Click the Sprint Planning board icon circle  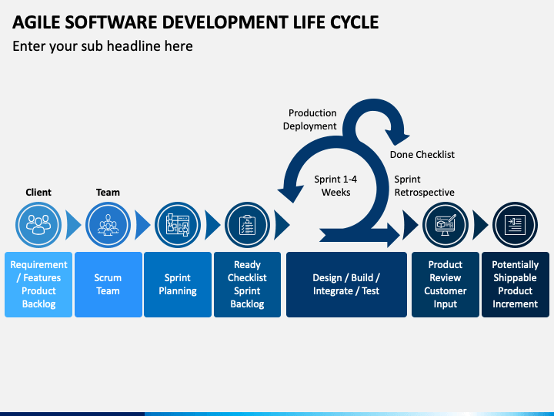point(178,225)
